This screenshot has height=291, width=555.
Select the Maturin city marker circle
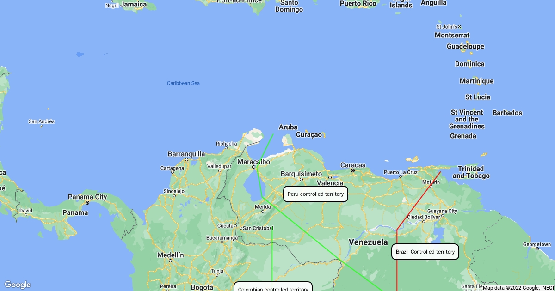click(x=431, y=187)
